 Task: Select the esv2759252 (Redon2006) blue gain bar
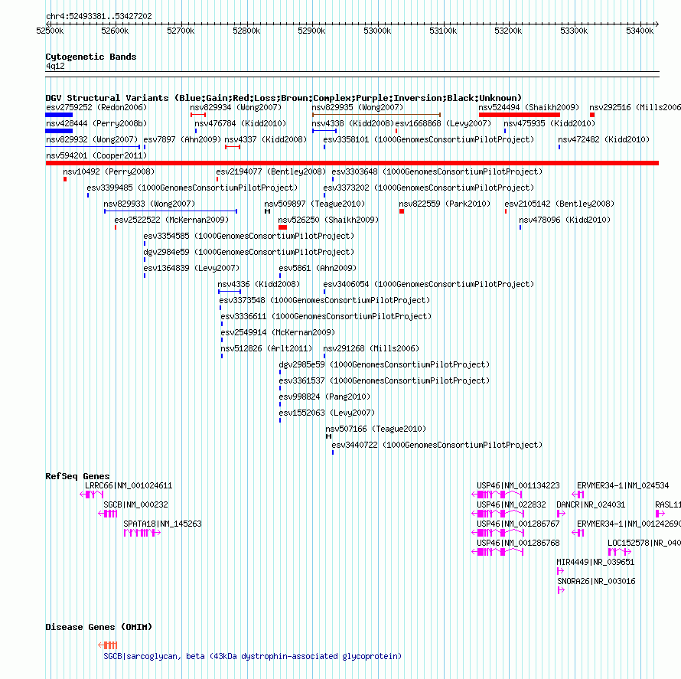(x=59, y=115)
